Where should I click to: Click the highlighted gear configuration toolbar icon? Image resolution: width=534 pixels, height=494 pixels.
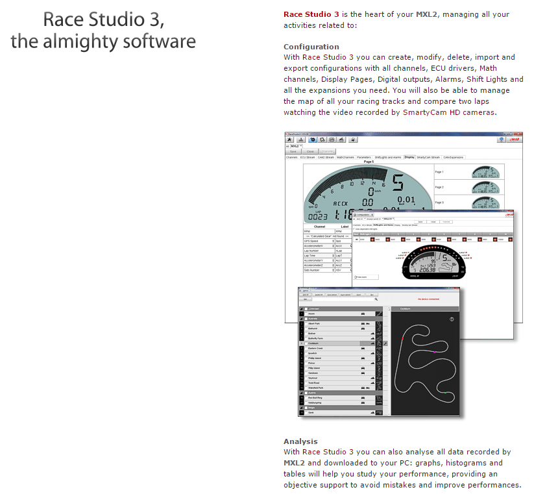point(312,140)
